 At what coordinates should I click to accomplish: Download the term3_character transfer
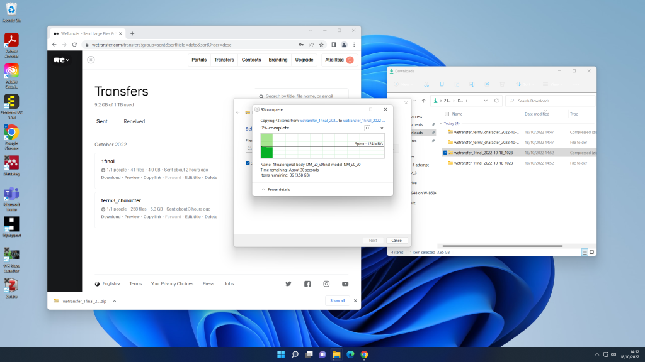(x=111, y=217)
